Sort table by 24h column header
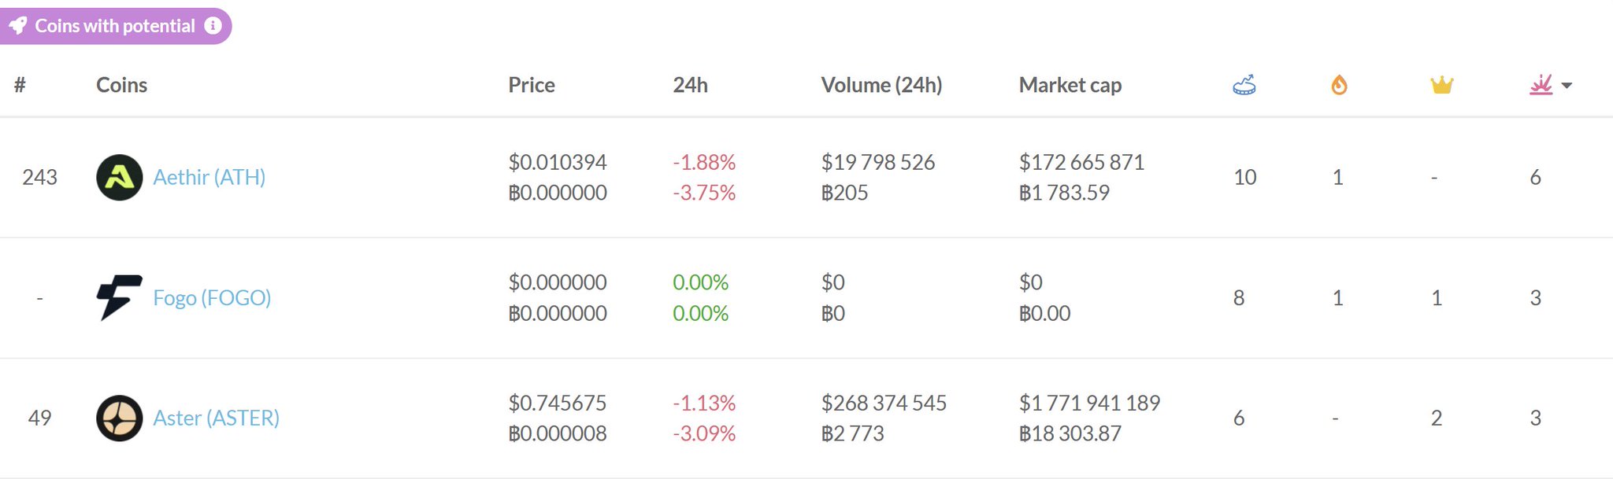 [x=690, y=85]
